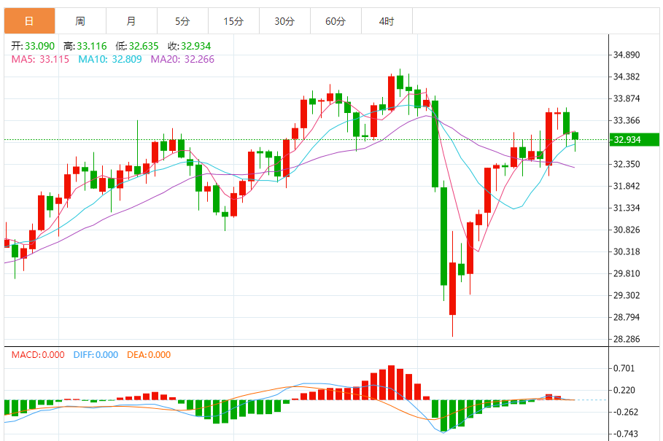Open the 5分 timeframe tab
663x441 pixels.
click(x=182, y=21)
